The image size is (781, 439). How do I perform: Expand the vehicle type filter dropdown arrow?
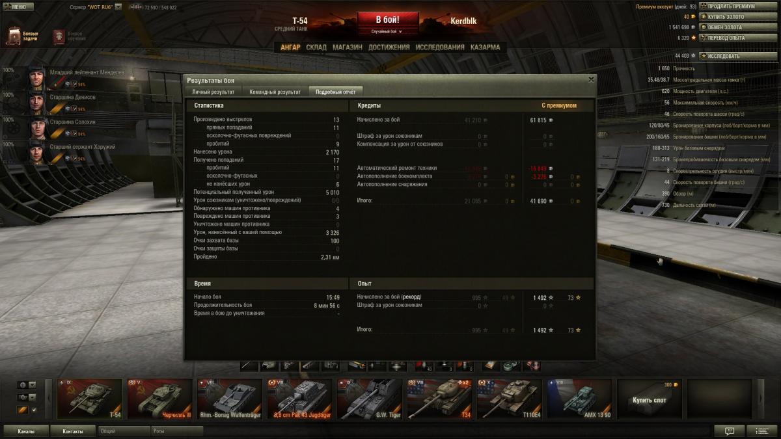pyautogui.click(x=32, y=397)
